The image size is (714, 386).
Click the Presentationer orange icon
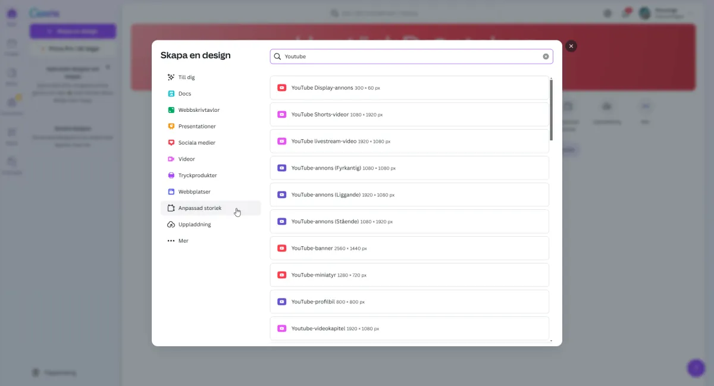(171, 126)
